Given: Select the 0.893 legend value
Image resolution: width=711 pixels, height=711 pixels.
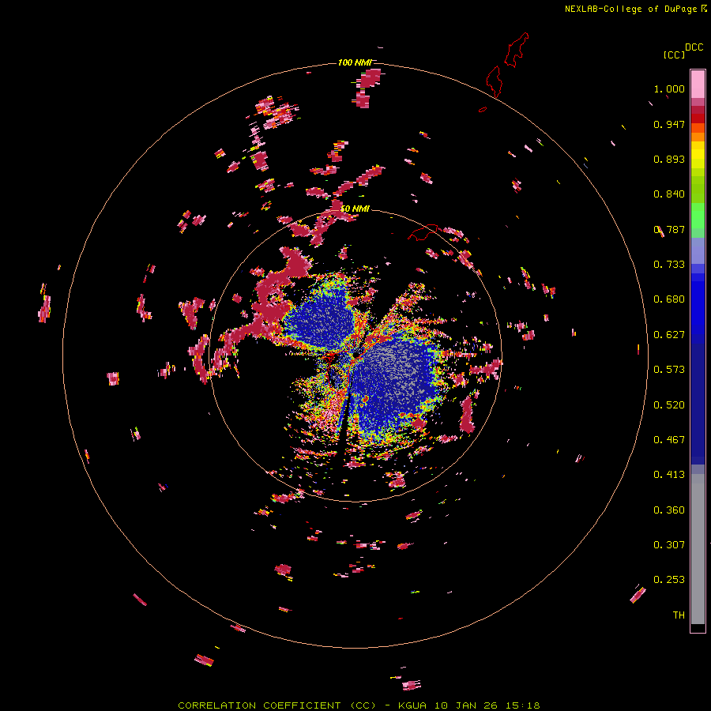Looking at the screenshot, I should tap(669, 159).
